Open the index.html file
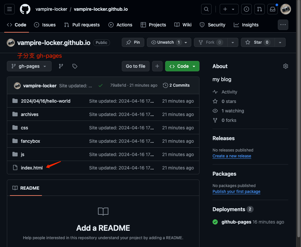Viewport: 301px width, 247px height. 32,168
